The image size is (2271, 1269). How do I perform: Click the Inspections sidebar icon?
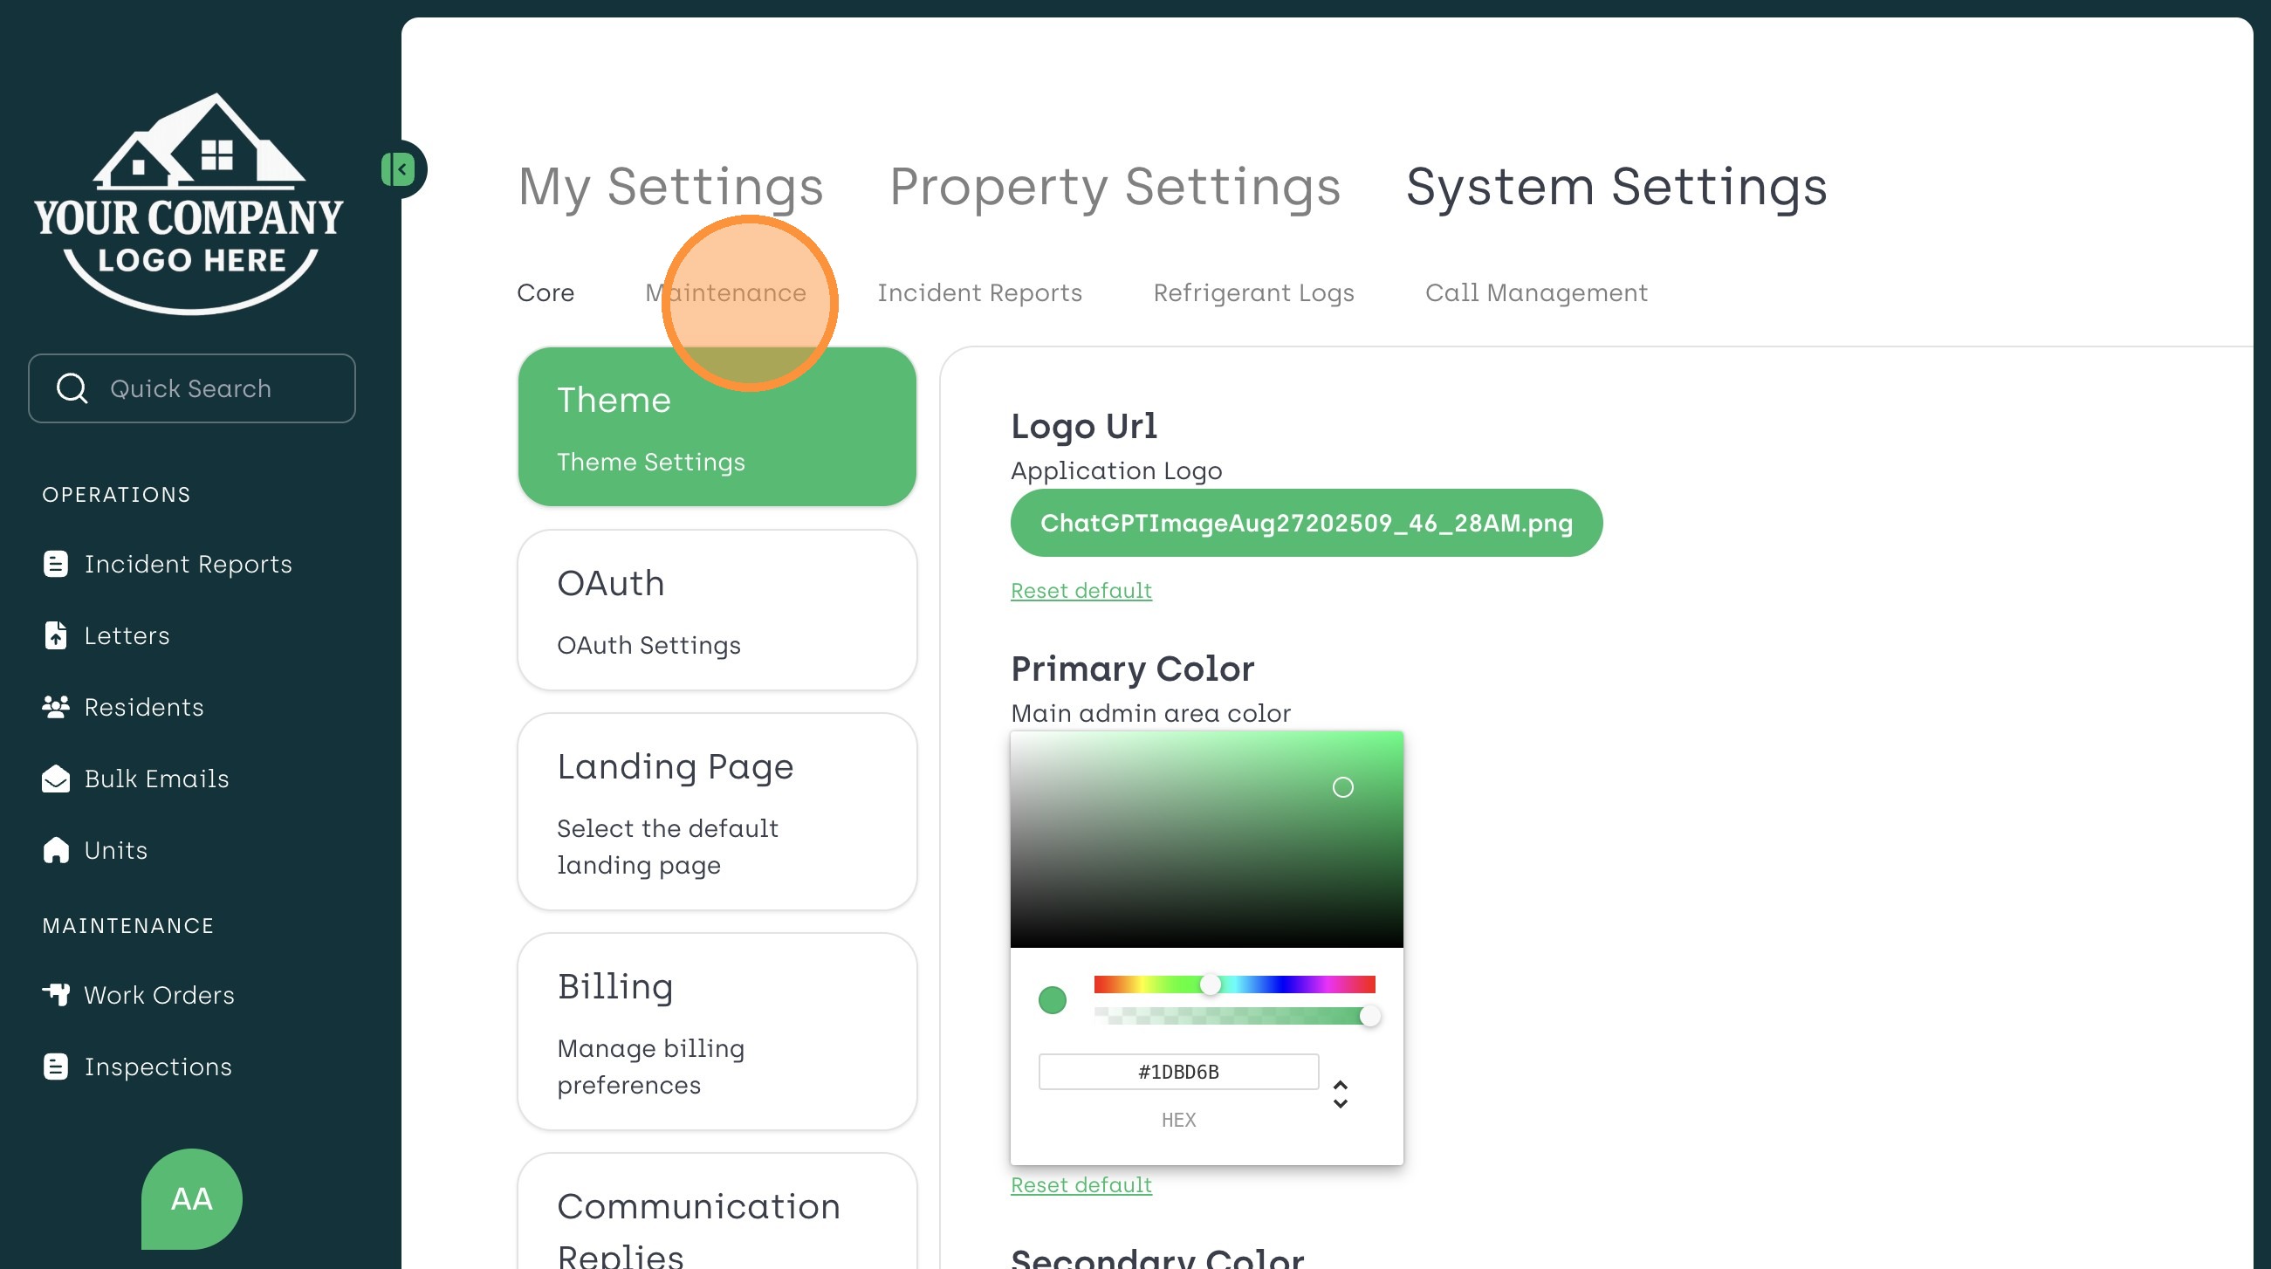[56, 1067]
